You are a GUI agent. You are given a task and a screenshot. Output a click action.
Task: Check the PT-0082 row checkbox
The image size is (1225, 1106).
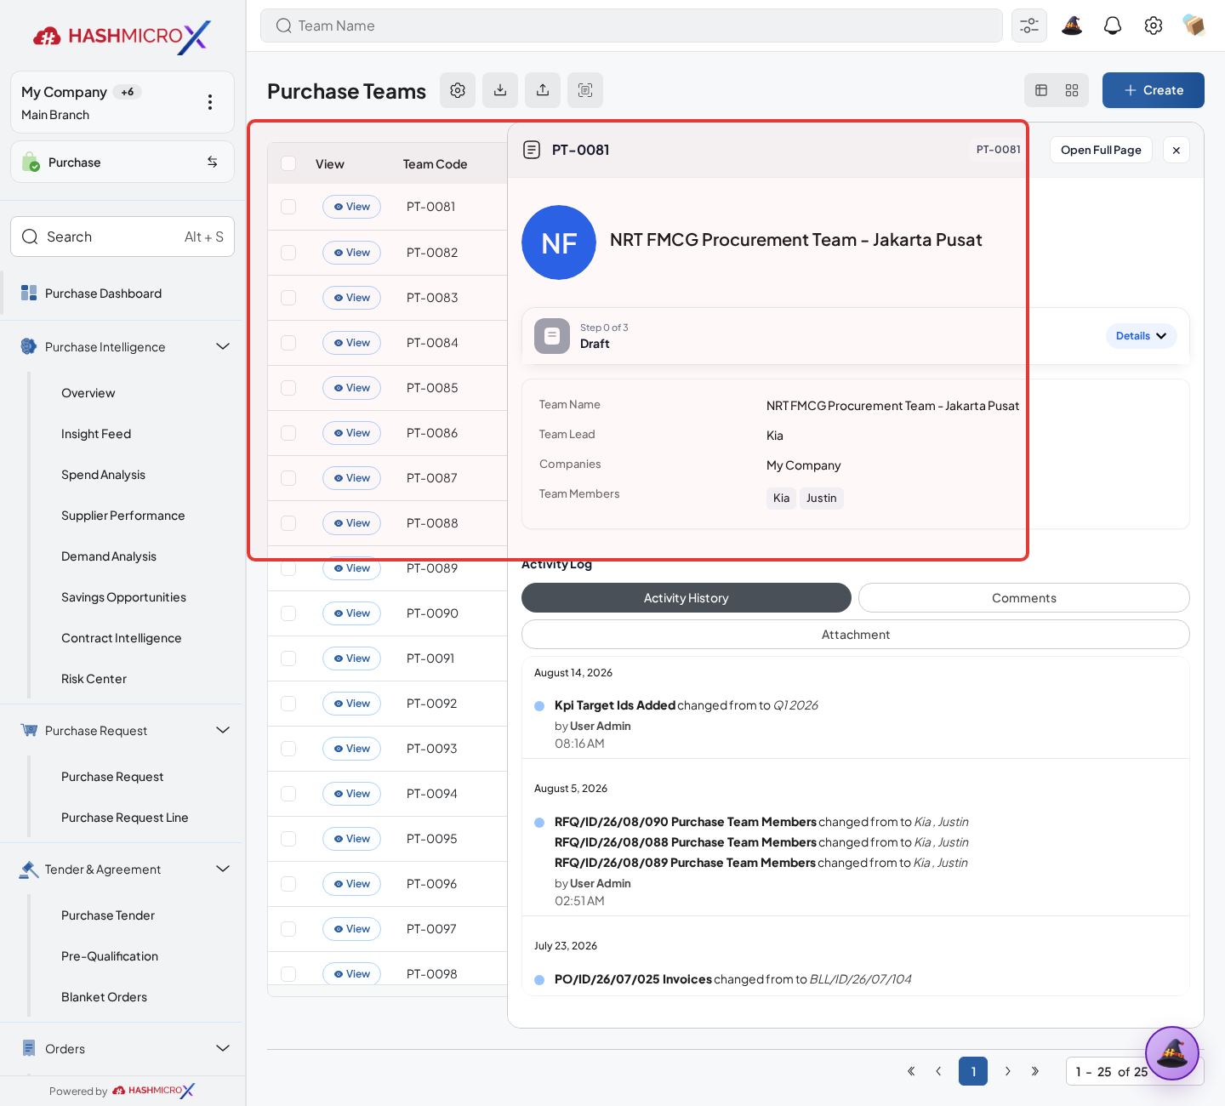288,253
